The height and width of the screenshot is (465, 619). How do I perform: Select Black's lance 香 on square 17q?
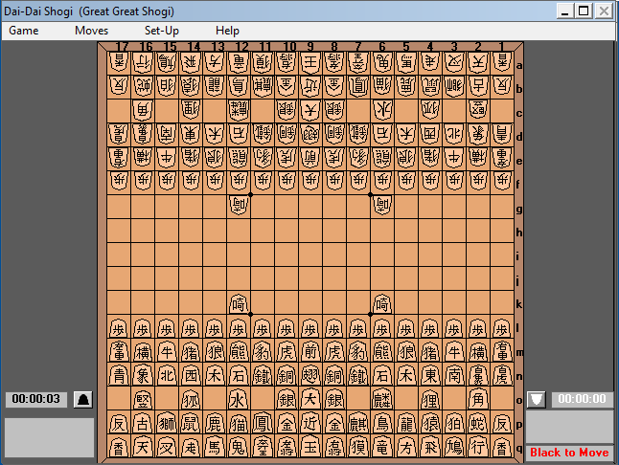click(x=119, y=447)
